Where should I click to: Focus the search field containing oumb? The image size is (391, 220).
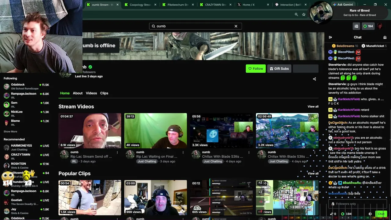pyautogui.click(x=195, y=26)
